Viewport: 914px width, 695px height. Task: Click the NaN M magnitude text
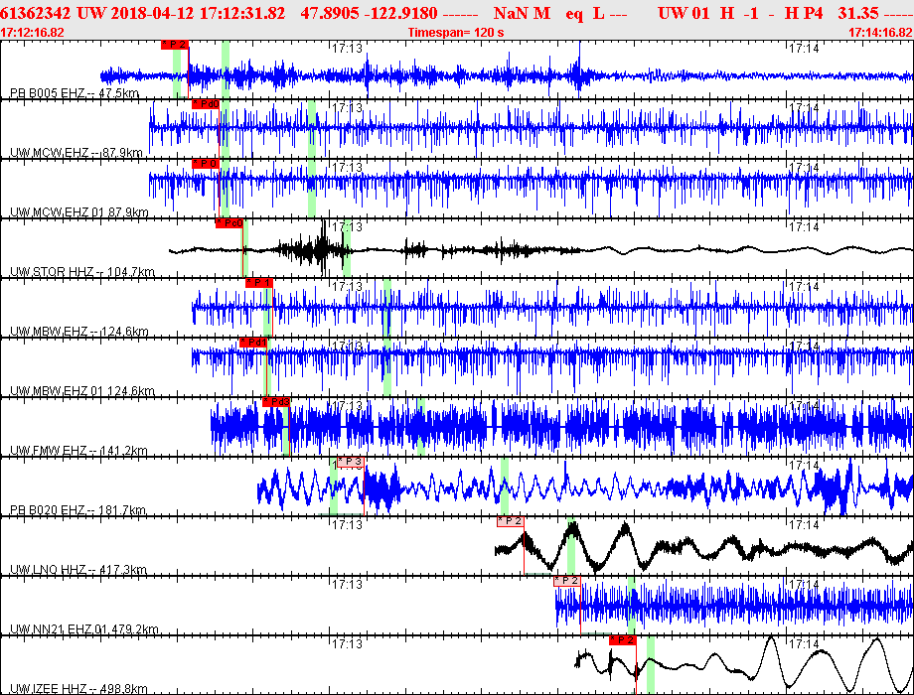522,13
